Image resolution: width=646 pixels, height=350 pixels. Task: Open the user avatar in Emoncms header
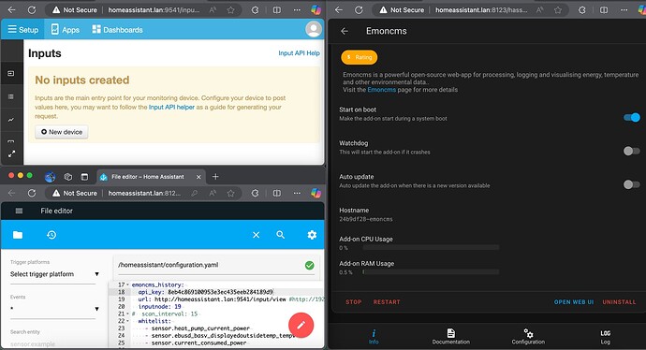tap(313, 29)
